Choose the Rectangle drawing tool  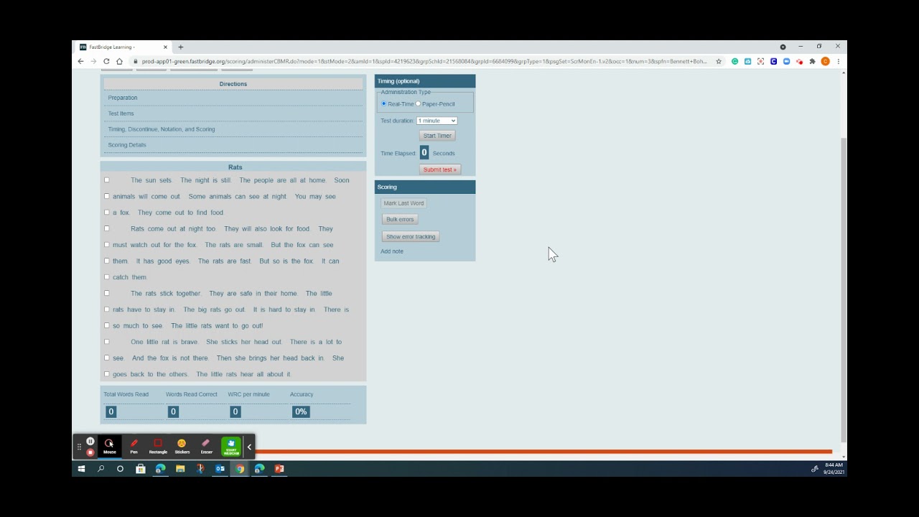coord(158,447)
